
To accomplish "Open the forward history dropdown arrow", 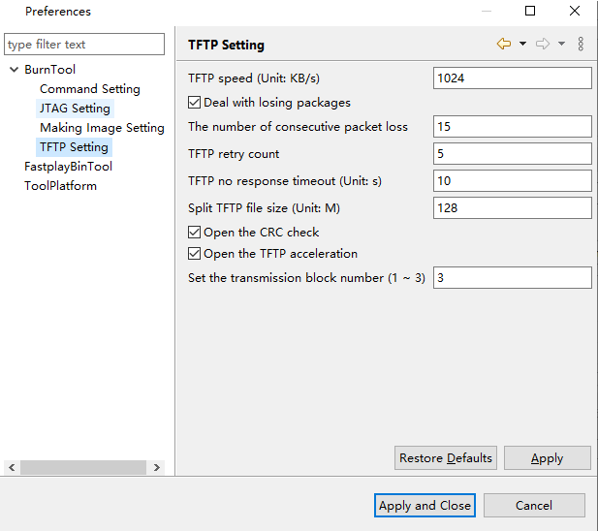I will (561, 45).
